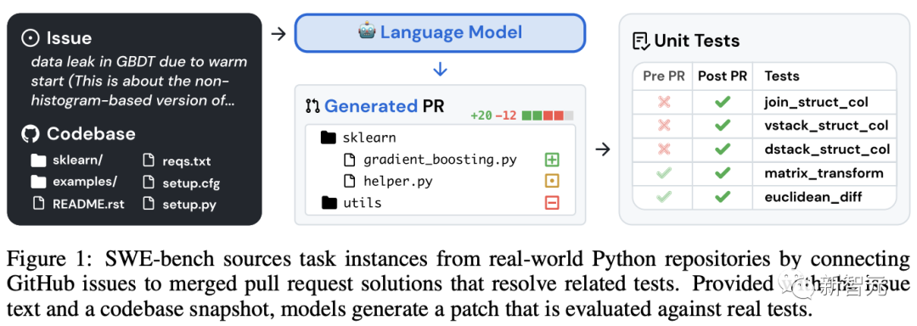Click the robot icon beside Language Model

[x=367, y=31]
